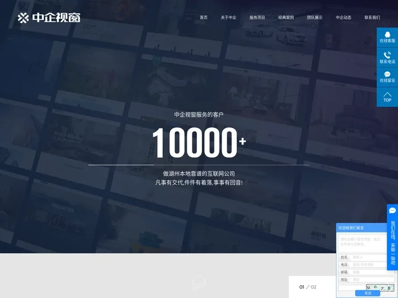Open 在线客服 online support icon
This screenshot has height=298, width=398.
387,38
